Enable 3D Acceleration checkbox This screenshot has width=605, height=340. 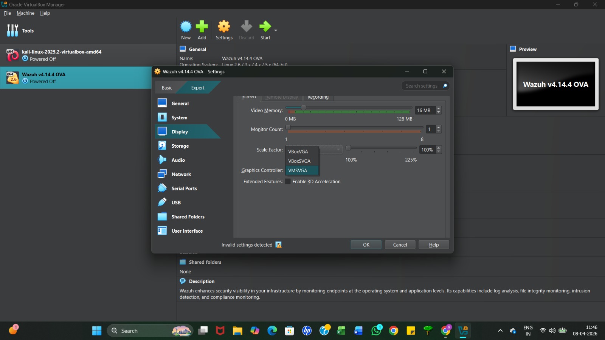[288, 182]
